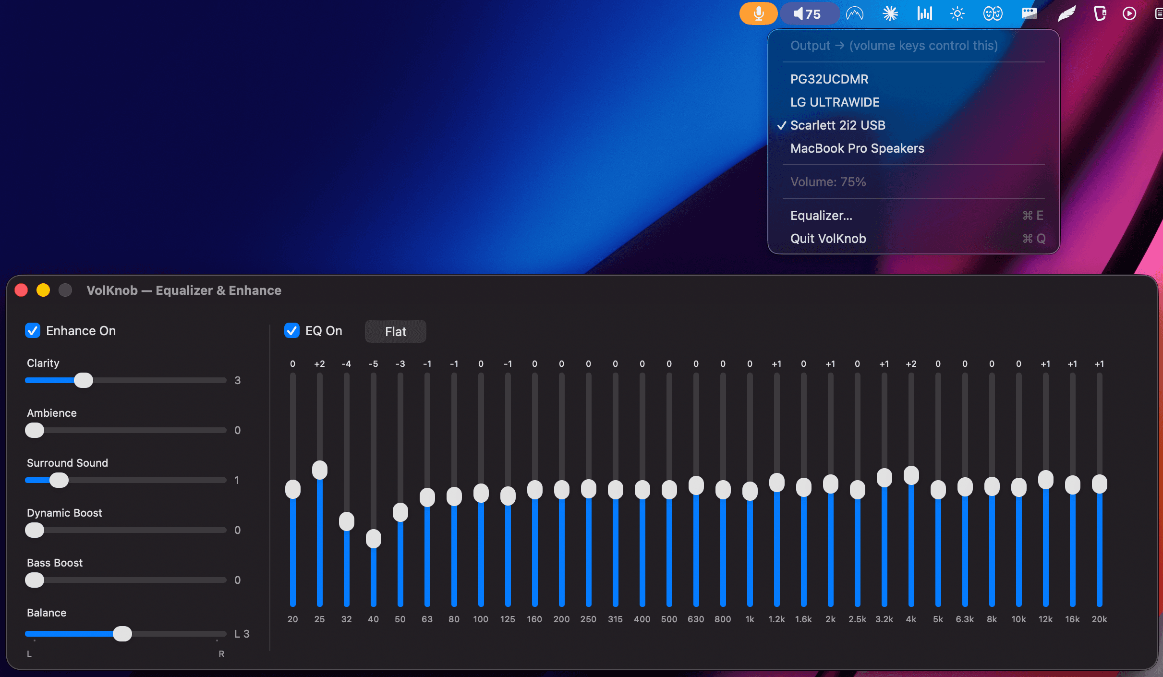
Task: Click the 8k EQ band knob
Action: point(992,486)
